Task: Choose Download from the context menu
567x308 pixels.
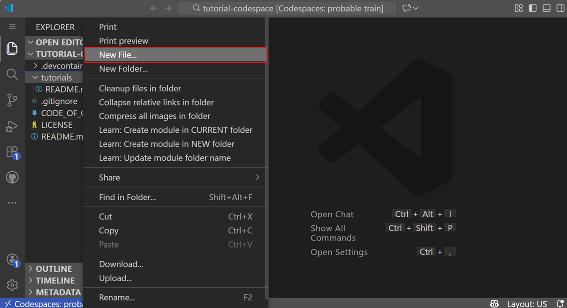Action: [x=120, y=264]
